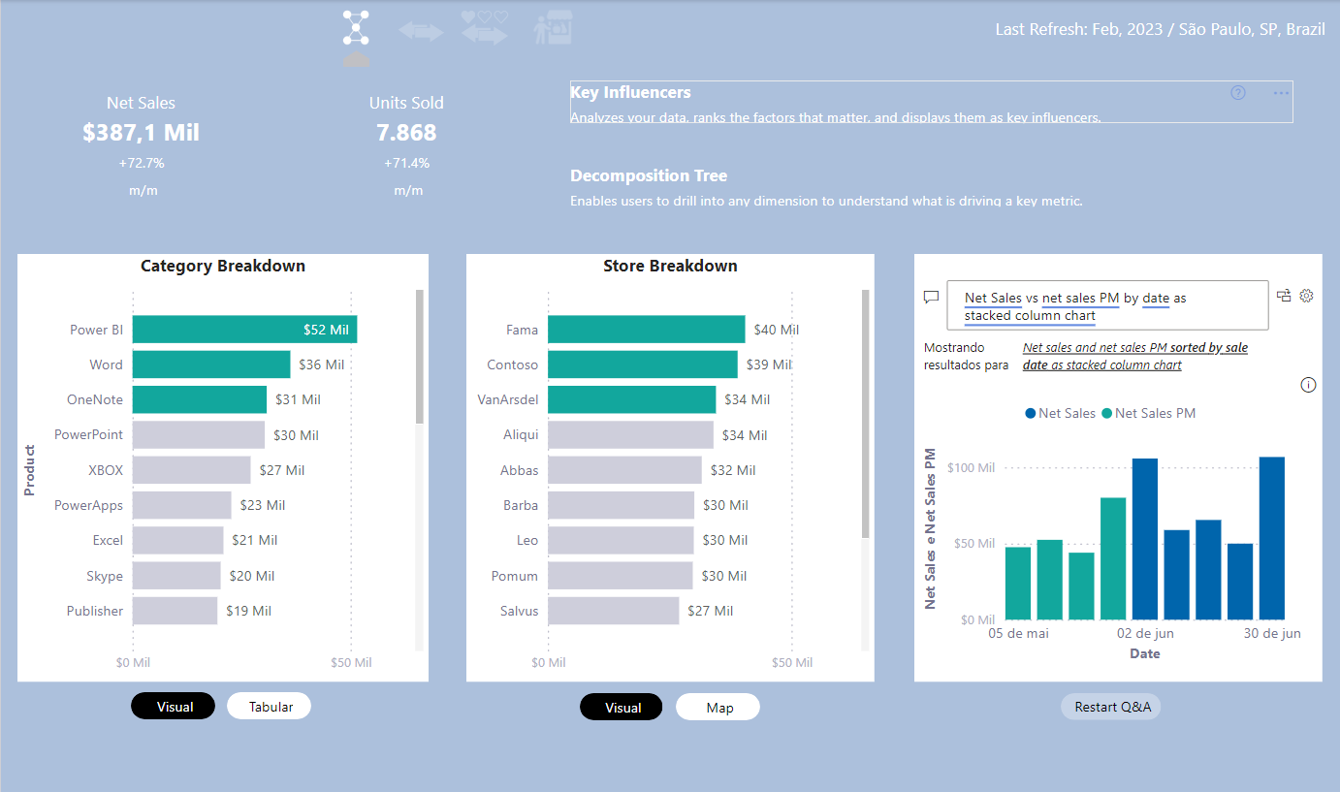Open the network nodes navigation icon
The width and height of the screenshot is (1340, 792).
point(356,28)
